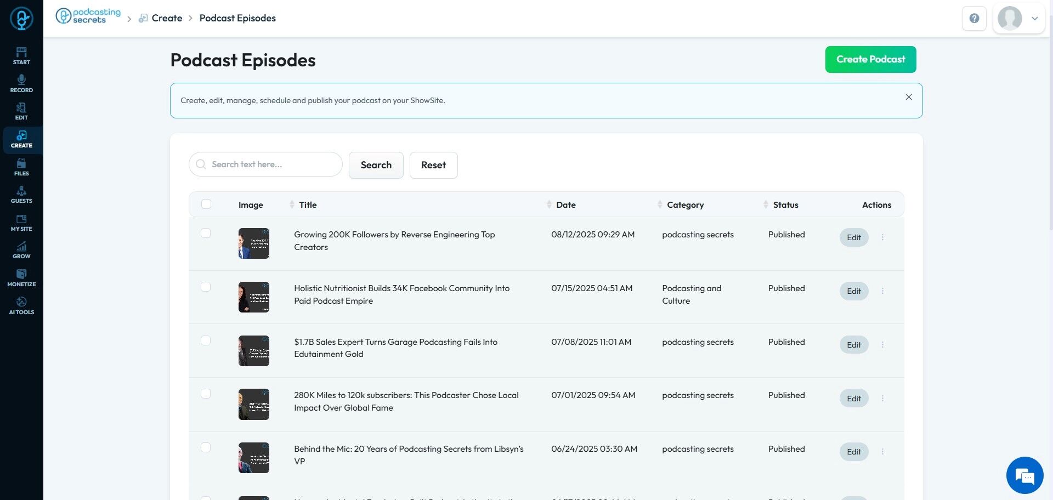The height and width of the screenshot is (500, 1053).
Task: Click the app logo at sidebar top
Action: pos(21,18)
